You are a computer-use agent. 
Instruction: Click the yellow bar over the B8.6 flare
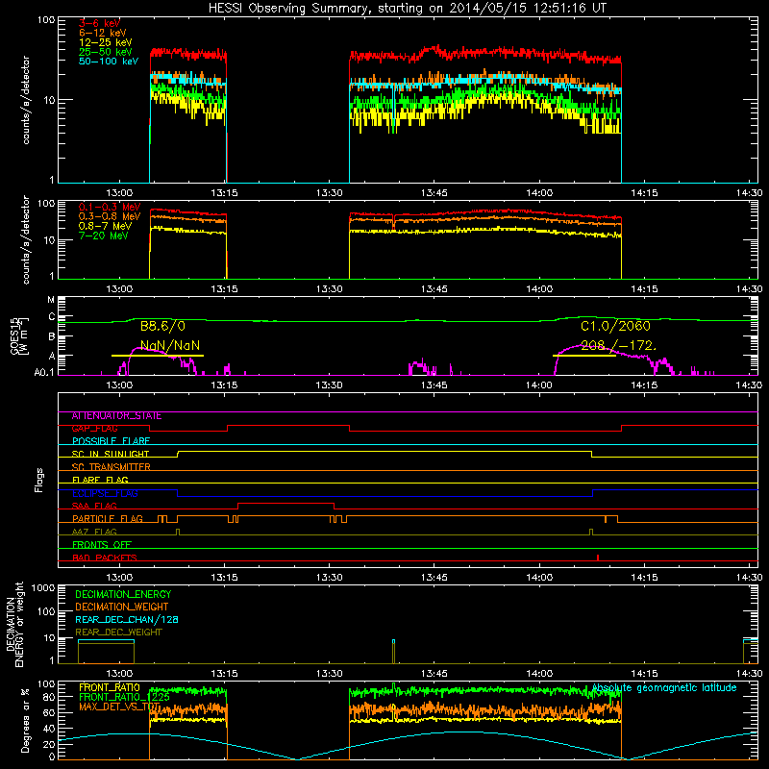pos(158,355)
